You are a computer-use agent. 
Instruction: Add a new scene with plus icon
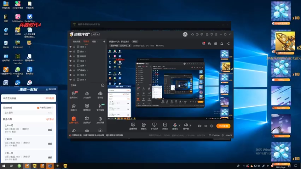104,42
